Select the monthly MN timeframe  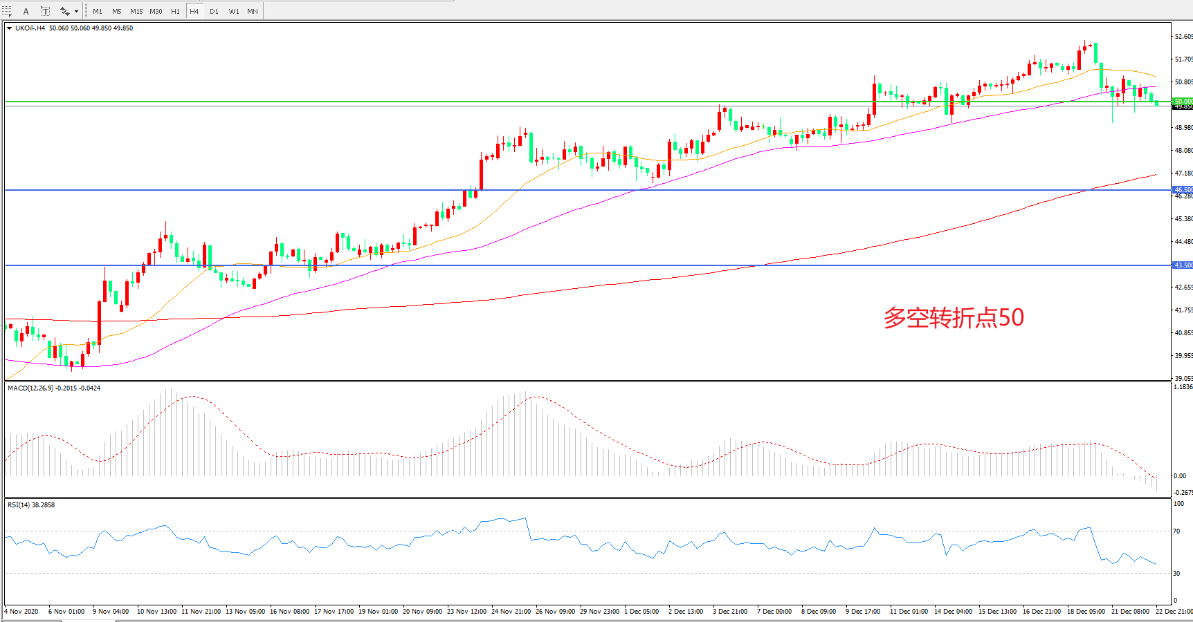tap(253, 11)
